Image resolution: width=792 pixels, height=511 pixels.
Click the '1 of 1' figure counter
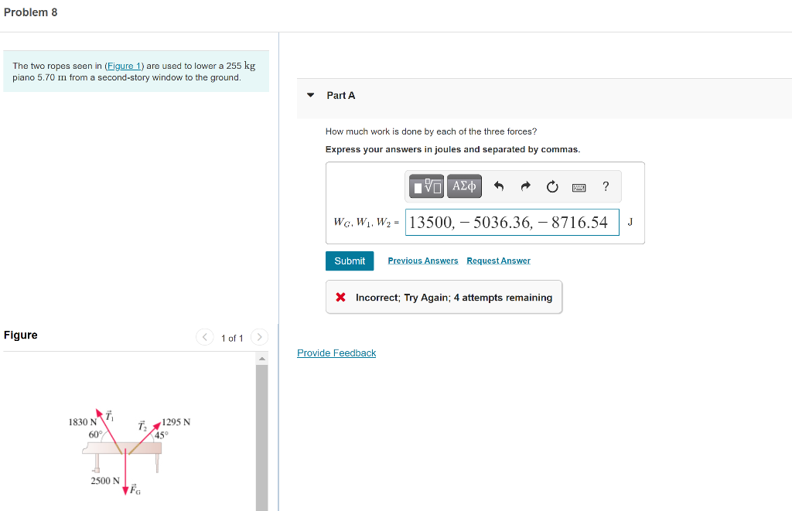point(232,338)
